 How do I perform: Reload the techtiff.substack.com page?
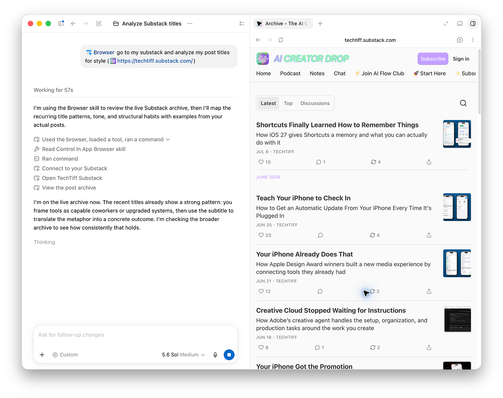coord(281,40)
